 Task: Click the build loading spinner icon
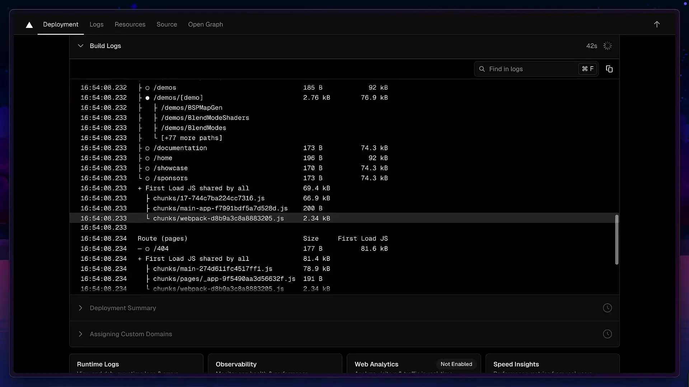608,46
